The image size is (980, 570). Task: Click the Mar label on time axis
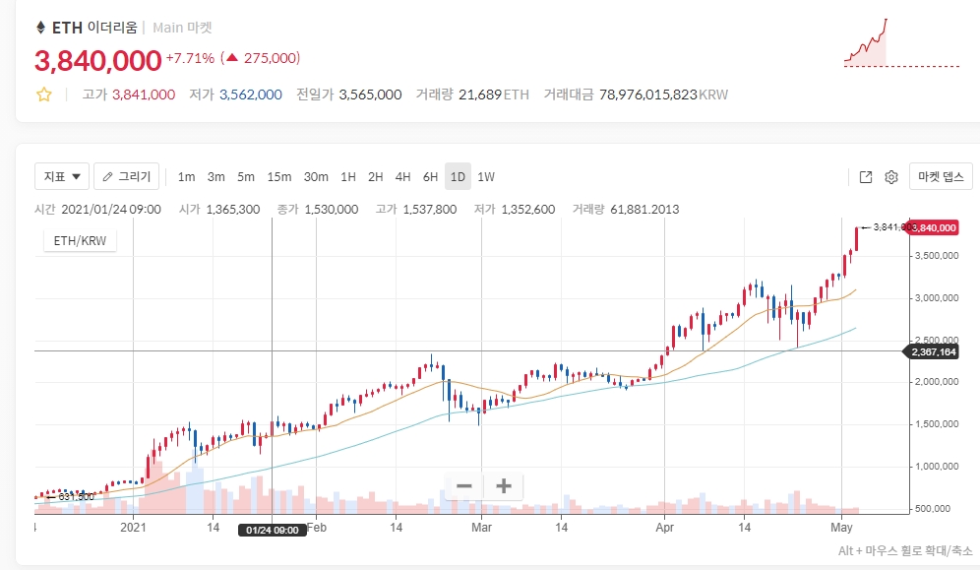pos(481,528)
